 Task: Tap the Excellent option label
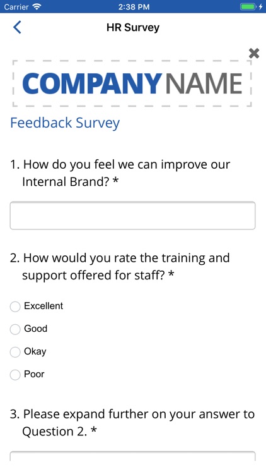(43, 306)
